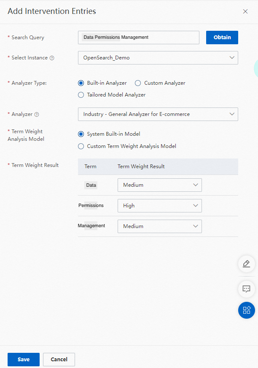The width and height of the screenshot is (258, 368).
Task: Click the Term Weight Analysis Model label
Action: 26,135
